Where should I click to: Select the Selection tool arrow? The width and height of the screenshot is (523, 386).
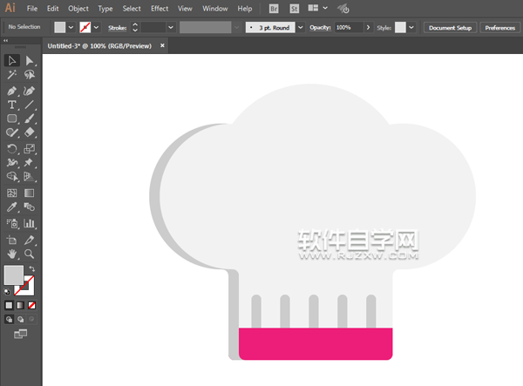click(12, 61)
